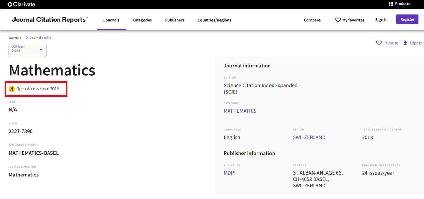Click the heart icon beside My favorites
This screenshot has width=424, height=199.
coord(338,20)
